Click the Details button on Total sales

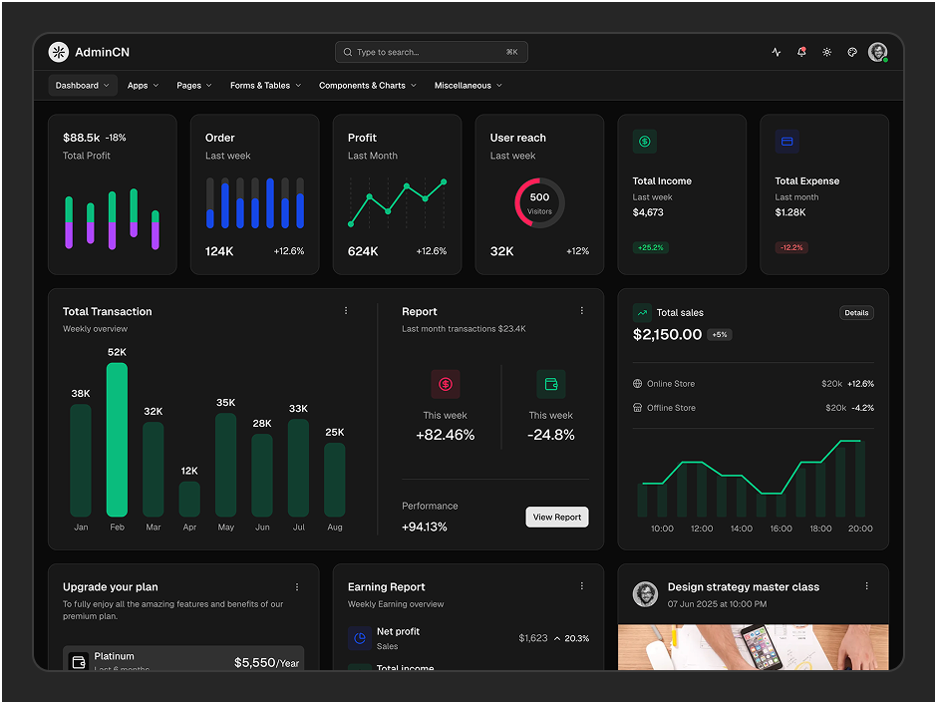856,312
